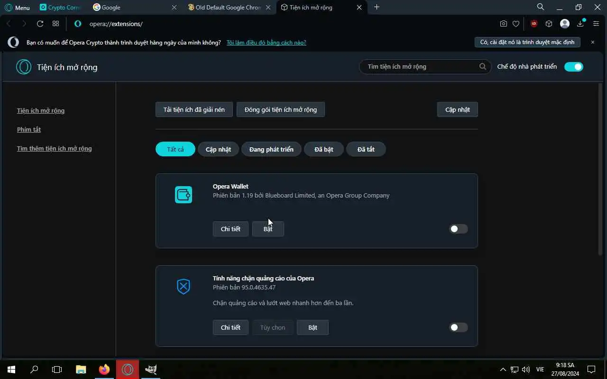607x379 pixels.
Task: Open Chi tiết for Opera ad blocker
Action: point(230,327)
